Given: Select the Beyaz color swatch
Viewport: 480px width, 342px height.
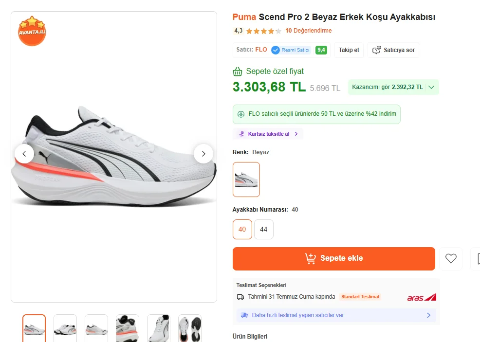Looking at the screenshot, I should 246,179.
